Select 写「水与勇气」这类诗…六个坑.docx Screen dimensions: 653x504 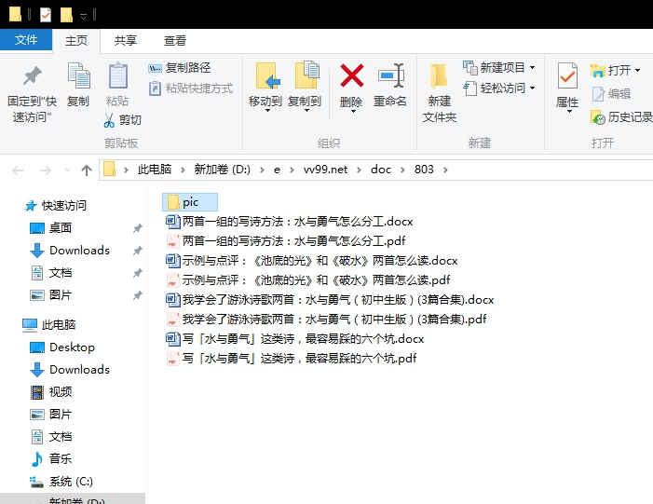coord(295,339)
